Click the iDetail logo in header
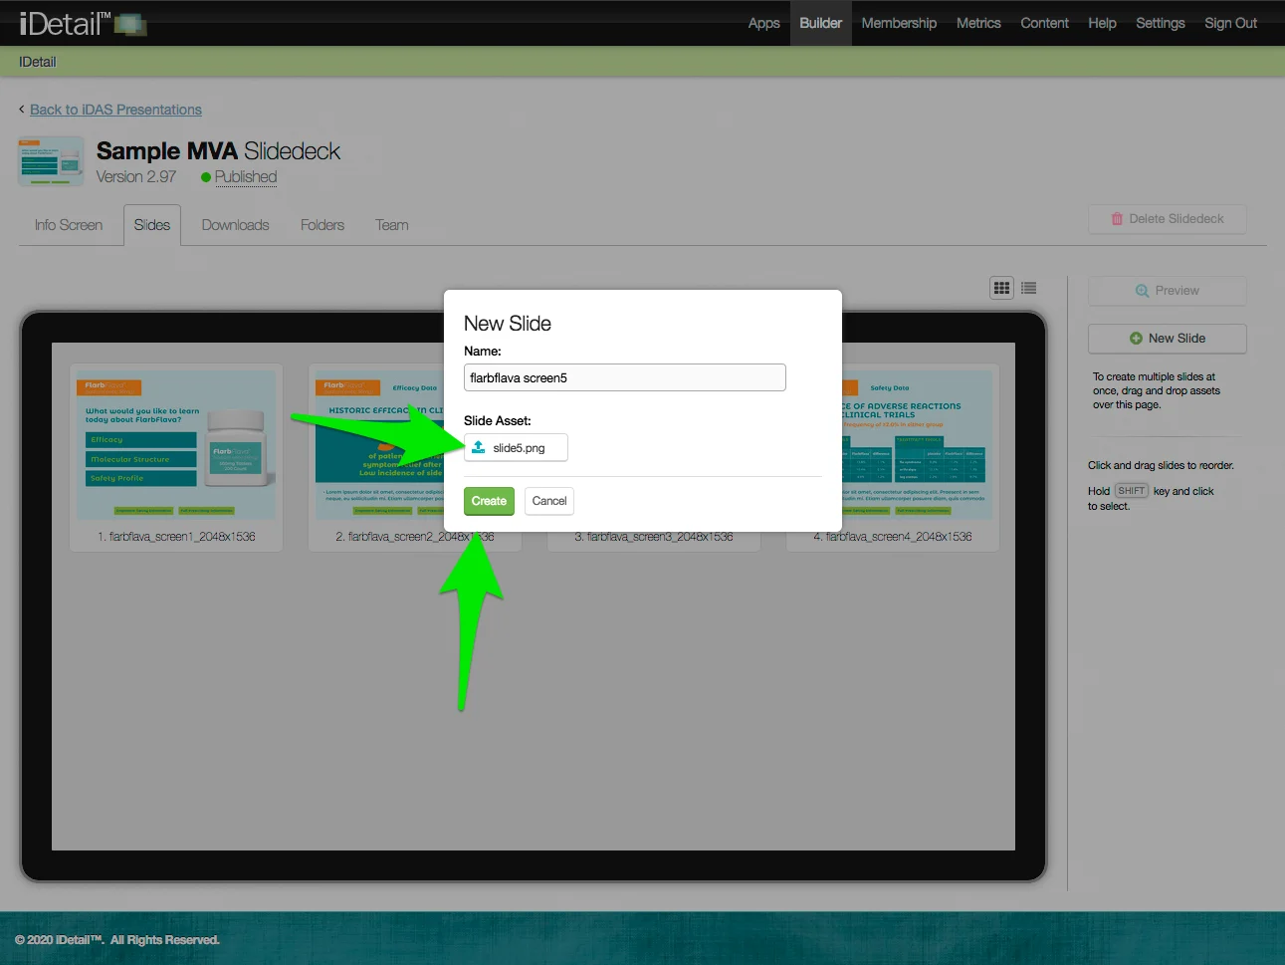 (83, 23)
